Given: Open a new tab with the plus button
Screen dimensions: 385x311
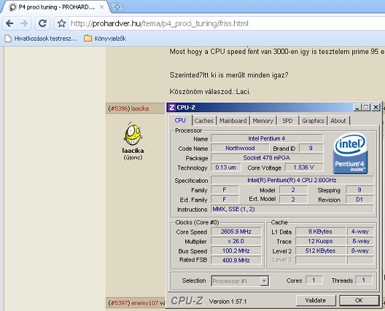Looking at the screenshot, I should coord(117,7).
